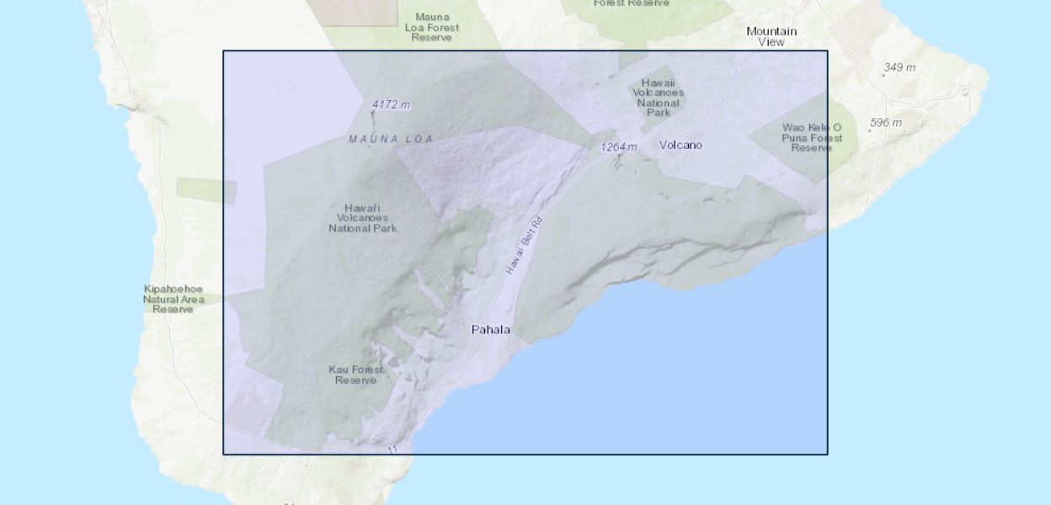Select the 4172 m summit elevation marker
The image size is (1051, 505).
point(391,104)
